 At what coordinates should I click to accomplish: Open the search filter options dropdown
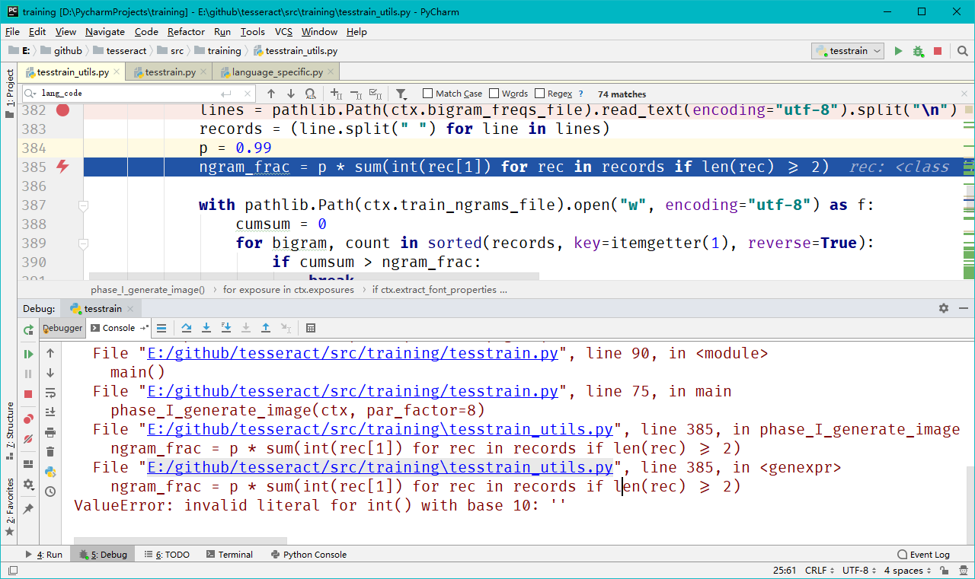401,93
